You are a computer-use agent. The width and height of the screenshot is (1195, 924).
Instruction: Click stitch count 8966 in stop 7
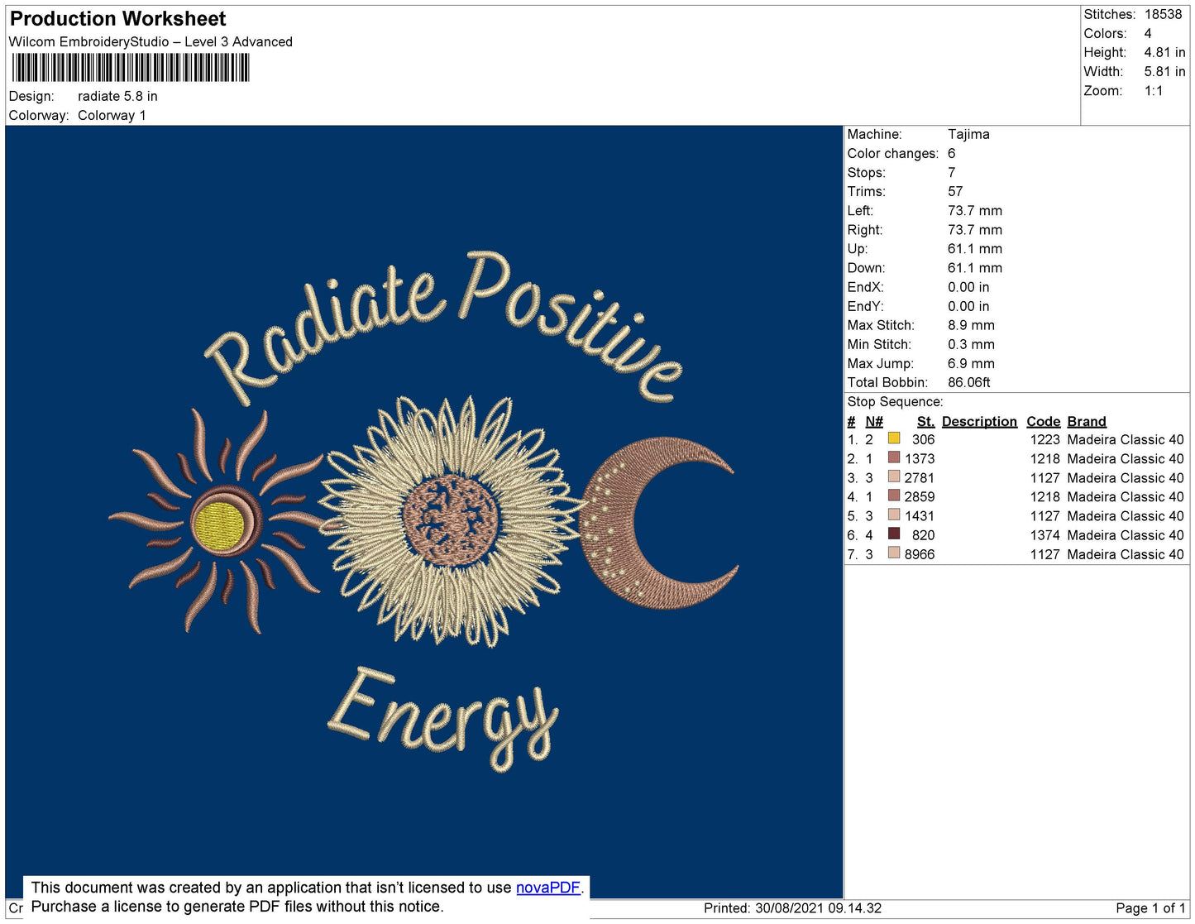point(920,554)
